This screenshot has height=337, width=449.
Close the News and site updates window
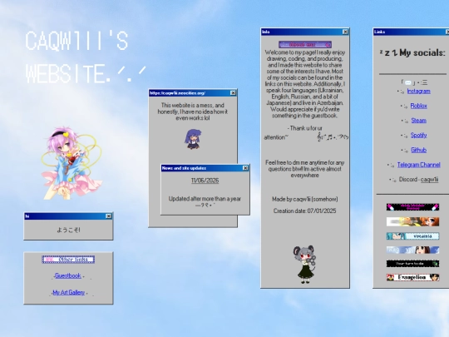[x=245, y=168]
